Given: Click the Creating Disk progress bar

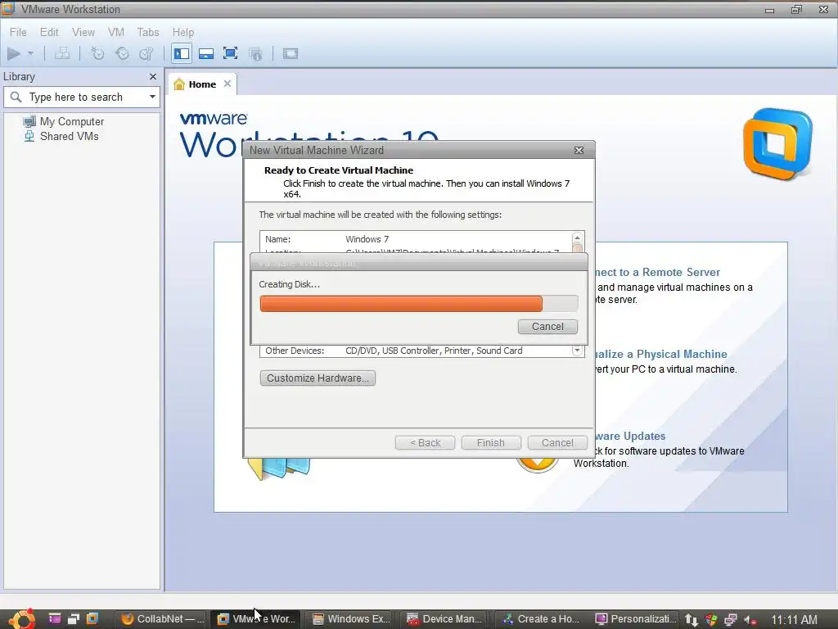Looking at the screenshot, I should pyautogui.click(x=418, y=303).
